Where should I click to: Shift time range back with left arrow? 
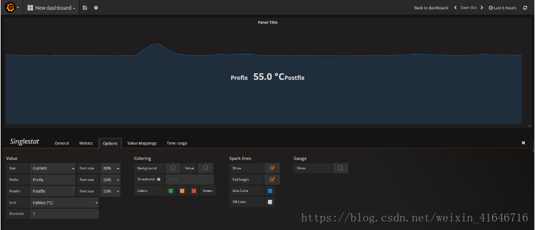(455, 7)
